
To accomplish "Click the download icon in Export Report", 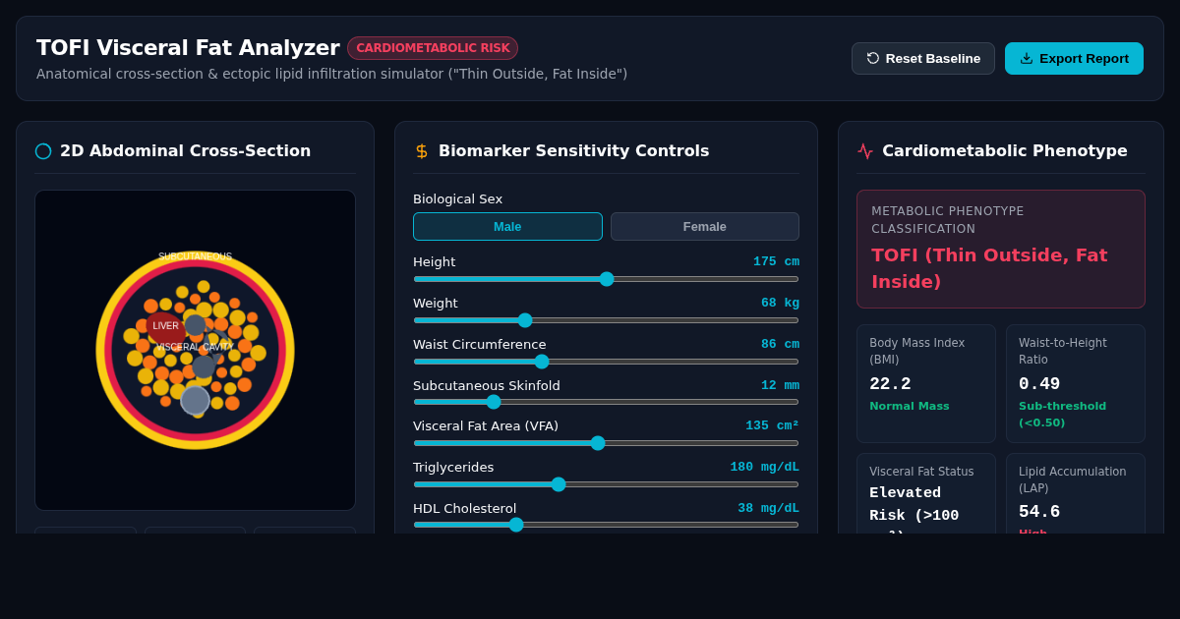I will (x=1027, y=58).
